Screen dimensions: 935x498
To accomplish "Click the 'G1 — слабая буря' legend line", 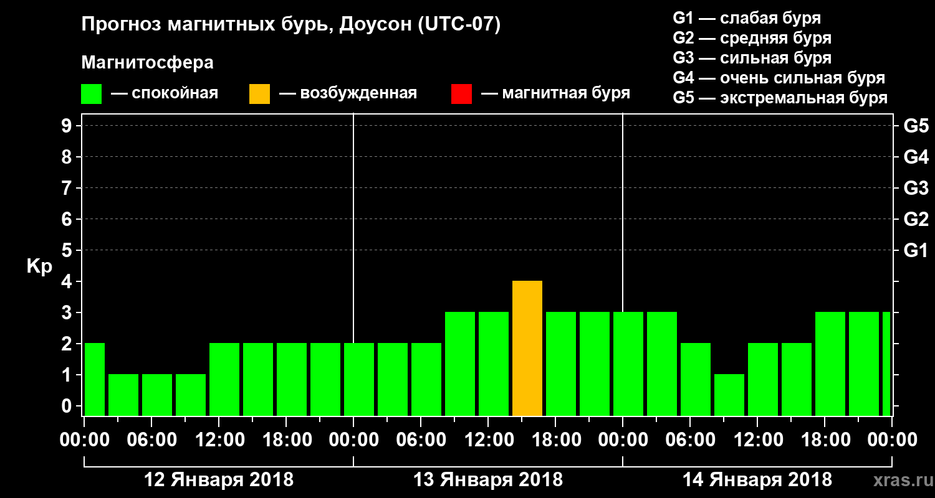I will [747, 18].
